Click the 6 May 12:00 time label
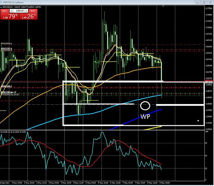 click(x=115, y=183)
